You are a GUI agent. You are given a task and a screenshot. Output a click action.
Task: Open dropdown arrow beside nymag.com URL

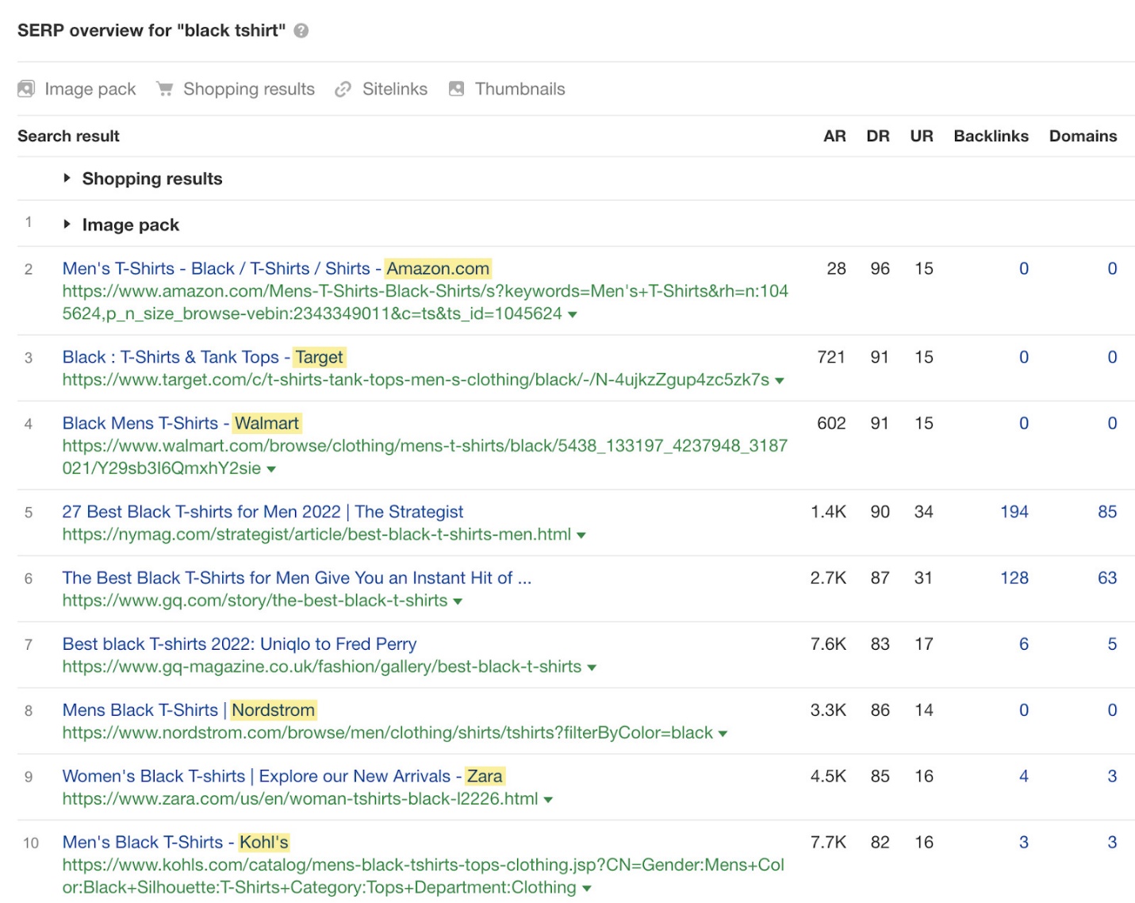click(x=581, y=536)
